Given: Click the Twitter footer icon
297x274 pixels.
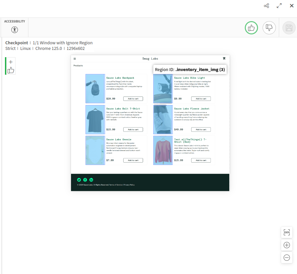Looking at the screenshot, I should point(79,180).
